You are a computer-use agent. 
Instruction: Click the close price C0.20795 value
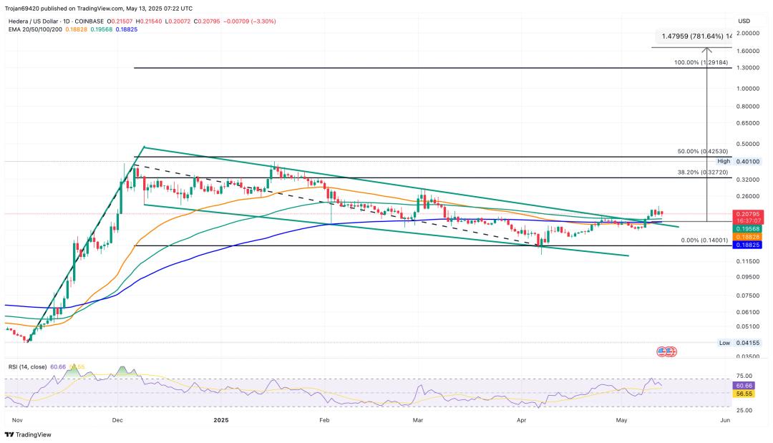point(207,21)
